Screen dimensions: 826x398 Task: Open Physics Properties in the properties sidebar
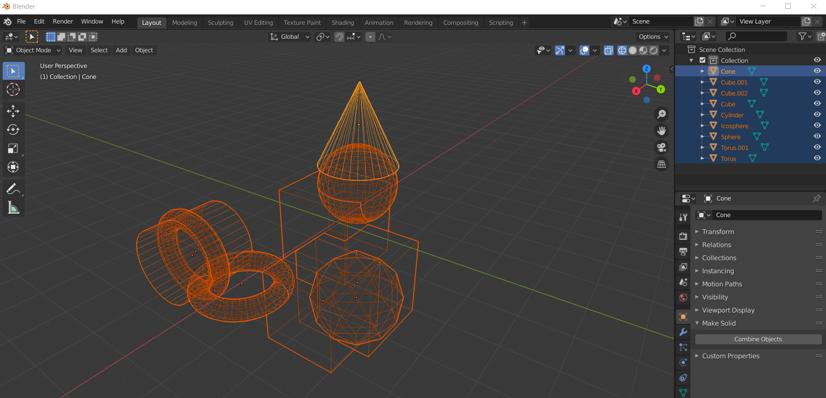point(683,362)
